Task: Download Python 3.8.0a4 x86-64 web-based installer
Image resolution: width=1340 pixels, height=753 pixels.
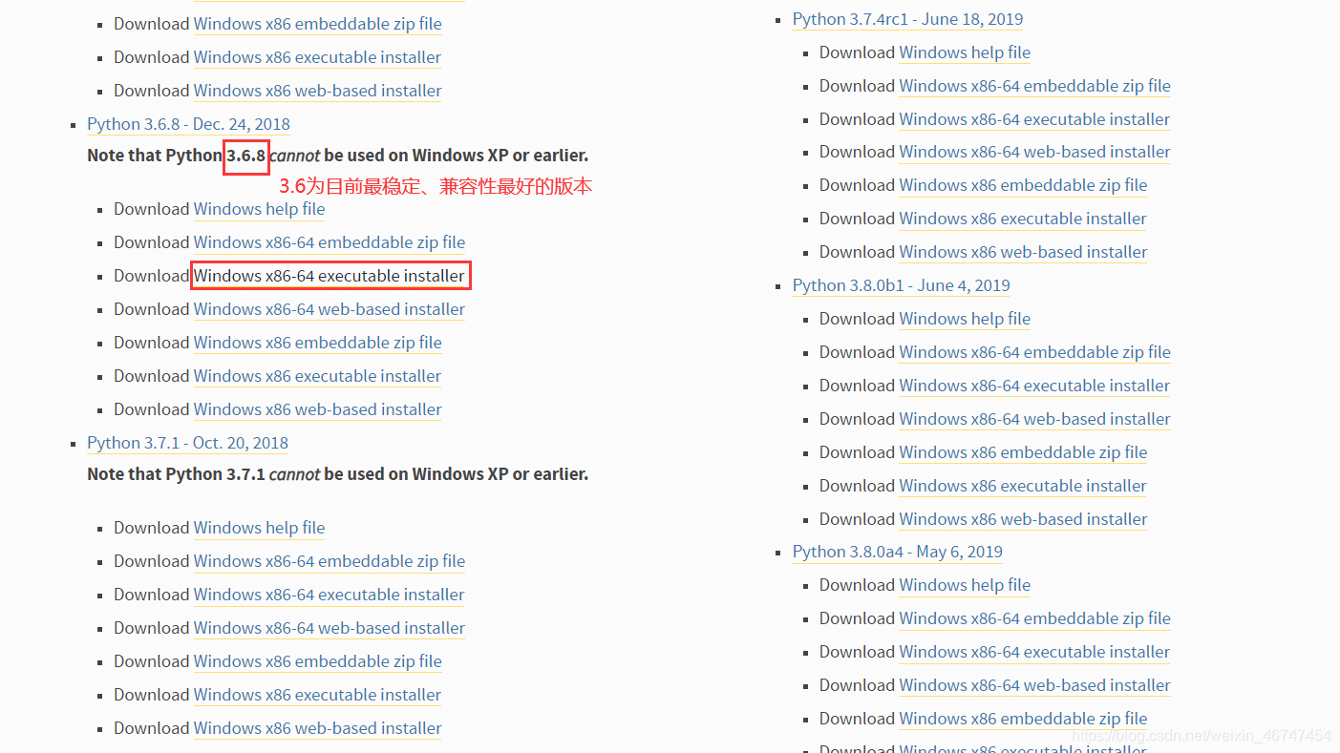Action: tap(1035, 685)
